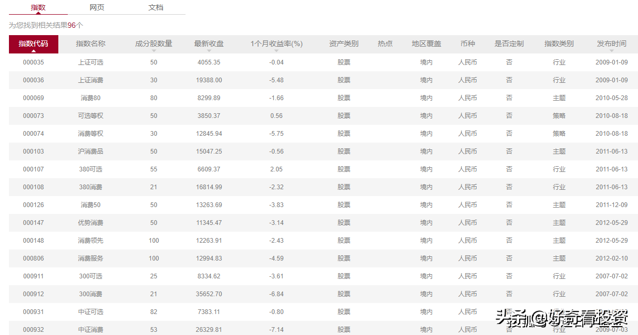The image size is (638, 335).
Task: Click the 热点 column header
Action: [385, 44]
